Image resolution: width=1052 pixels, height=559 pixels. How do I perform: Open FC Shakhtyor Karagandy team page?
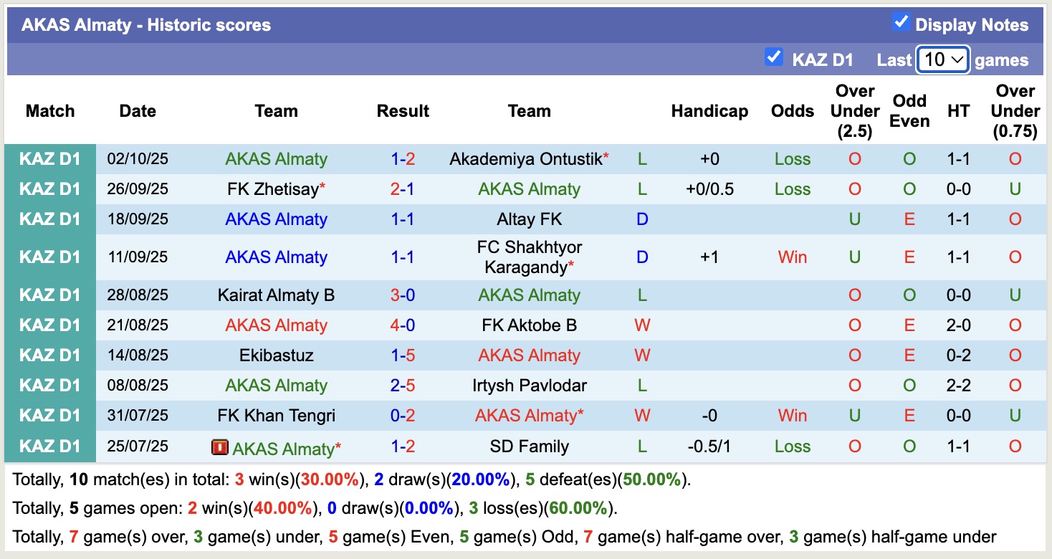pyautogui.click(x=529, y=257)
